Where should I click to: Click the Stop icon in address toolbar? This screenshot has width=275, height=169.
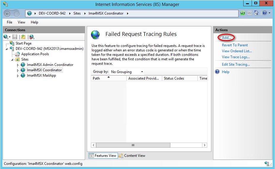click(x=250, y=13)
